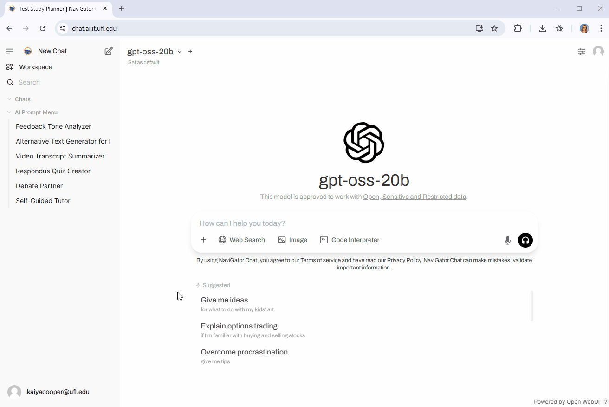Collapse sidebar using the hamburger menu icon
This screenshot has width=609, height=407.
(10, 51)
